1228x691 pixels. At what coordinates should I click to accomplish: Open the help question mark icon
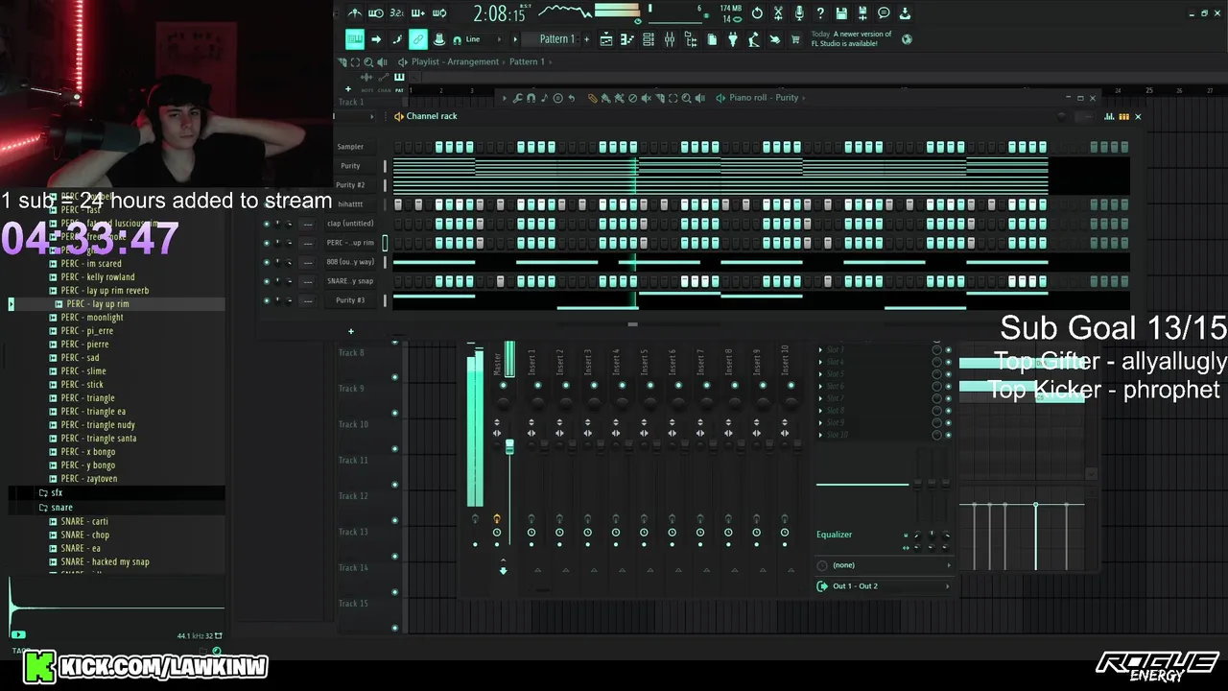[820, 13]
